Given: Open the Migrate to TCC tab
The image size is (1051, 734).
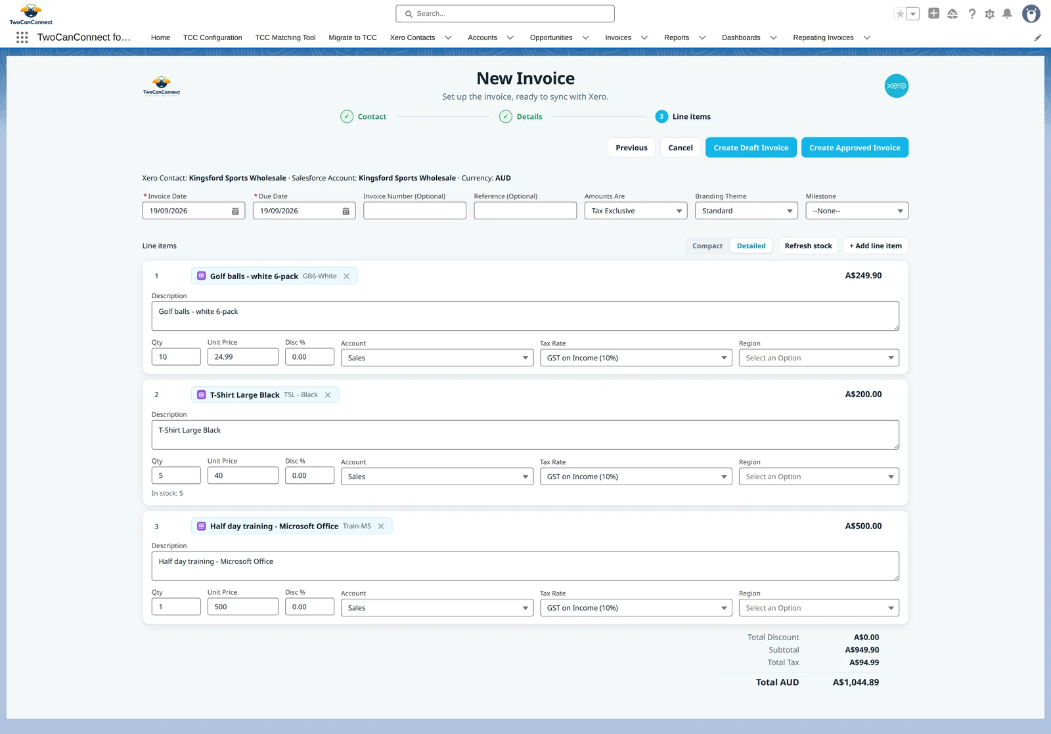Looking at the screenshot, I should (x=353, y=37).
